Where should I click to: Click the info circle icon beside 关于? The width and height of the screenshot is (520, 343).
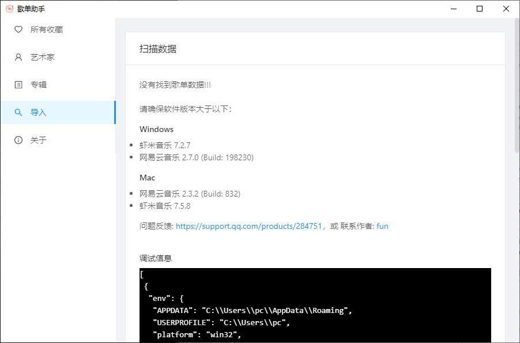coord(18,140)
